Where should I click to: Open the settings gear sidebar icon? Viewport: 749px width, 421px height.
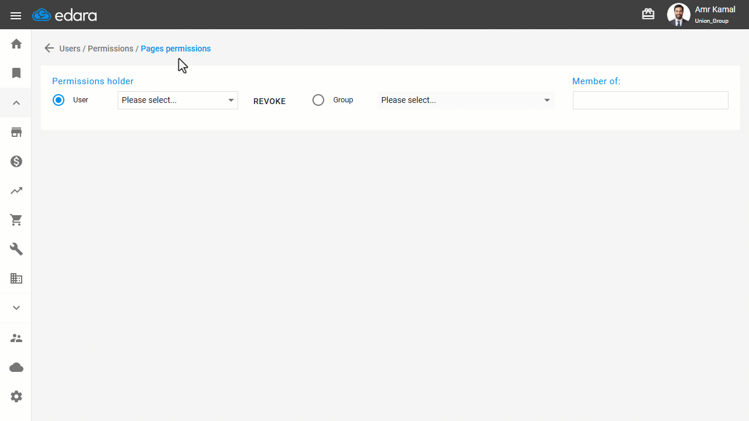pos(16,396)
